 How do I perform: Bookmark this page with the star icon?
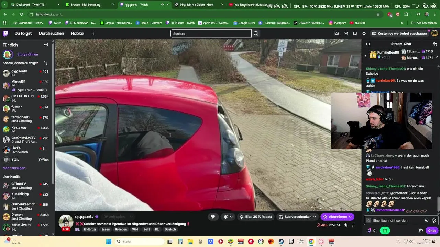[x=378, y=14]
